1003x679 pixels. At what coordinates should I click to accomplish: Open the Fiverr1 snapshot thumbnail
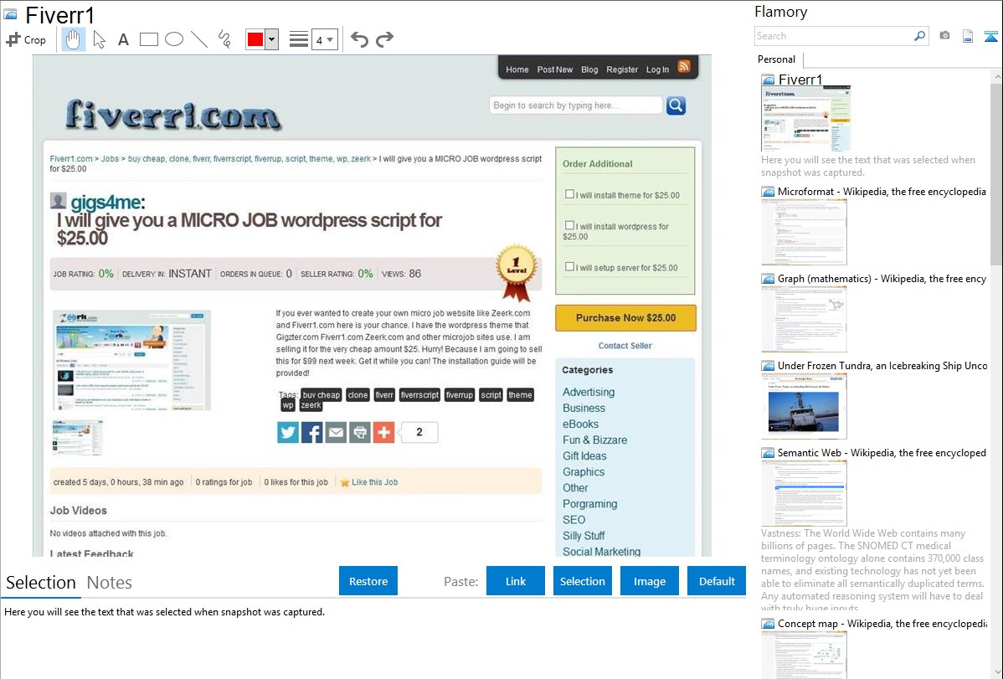[806, 119]
